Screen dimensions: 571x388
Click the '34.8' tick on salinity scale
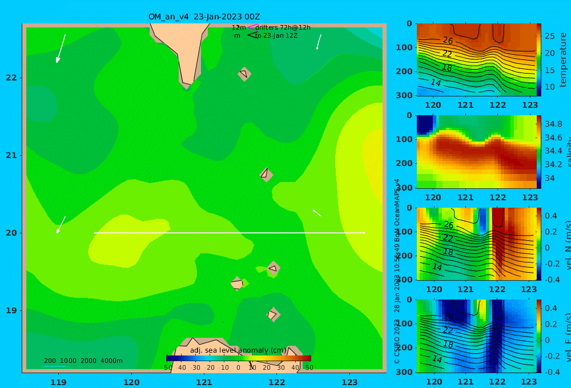(553, 124)
